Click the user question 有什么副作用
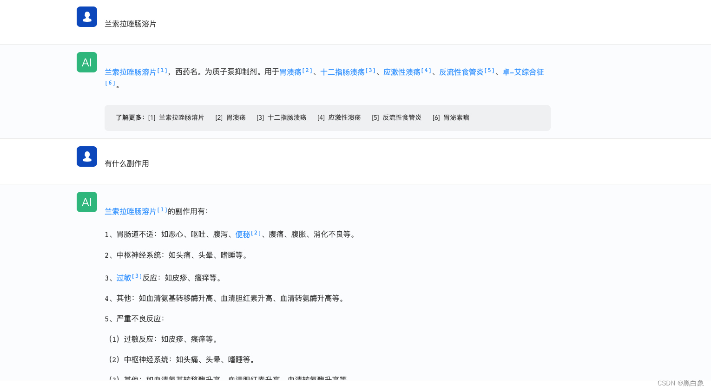Image resolution: width=711 pixels, height=391 pixels. (126, 163)
